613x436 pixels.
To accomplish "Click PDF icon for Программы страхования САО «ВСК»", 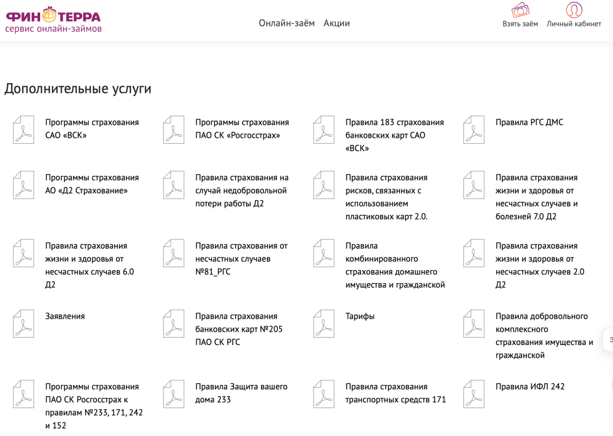I will 23,129.
